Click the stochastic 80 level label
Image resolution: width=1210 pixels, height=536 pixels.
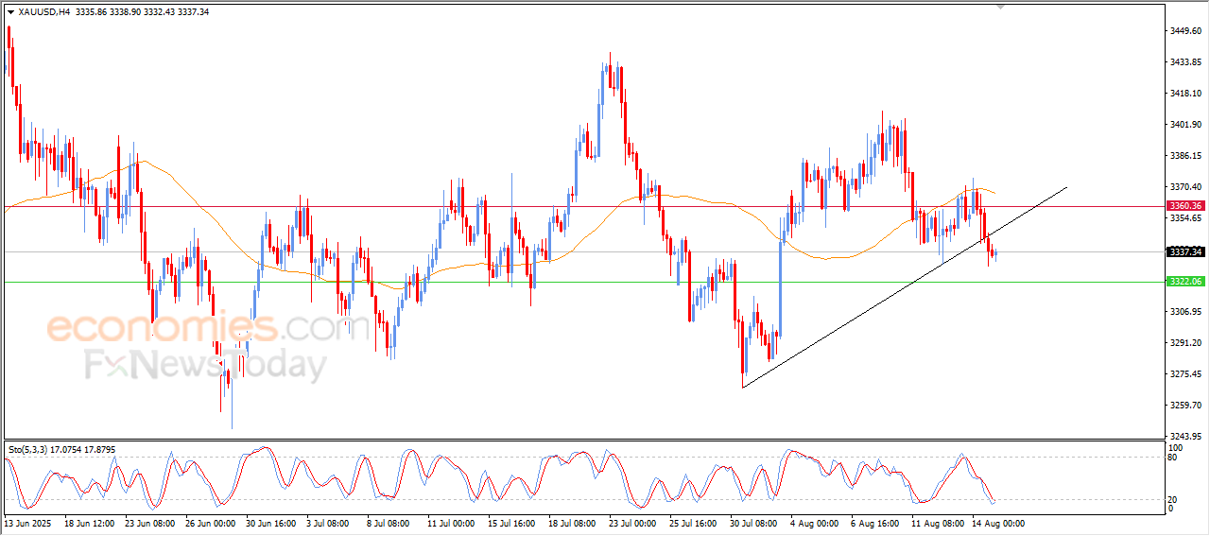tap(1173, 458)
